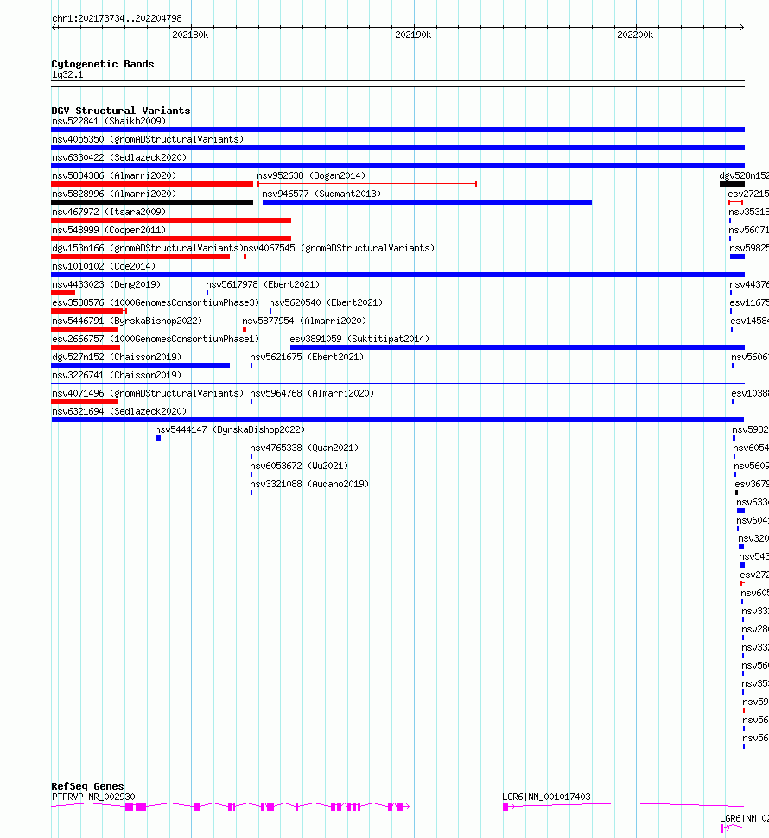Click the nsv5620540 (Ebert2021) label
Viewport: 769px width, 838px height.
(326, 303)
